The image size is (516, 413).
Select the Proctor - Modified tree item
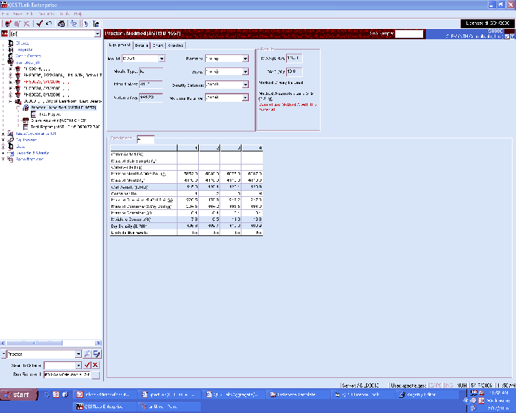pyautogui.click(x=63, y=107)
